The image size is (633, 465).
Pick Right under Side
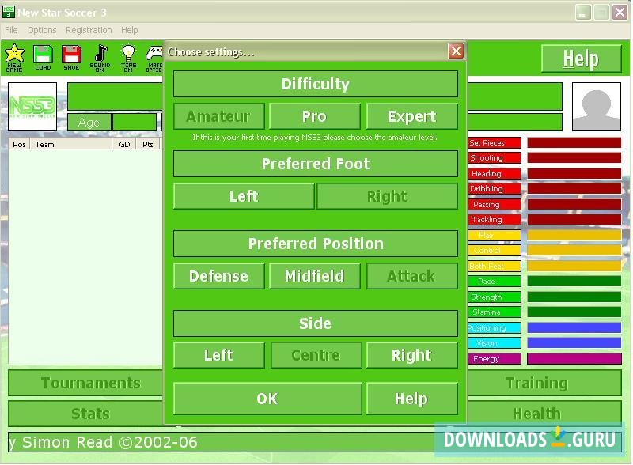(x=411, y=355)
